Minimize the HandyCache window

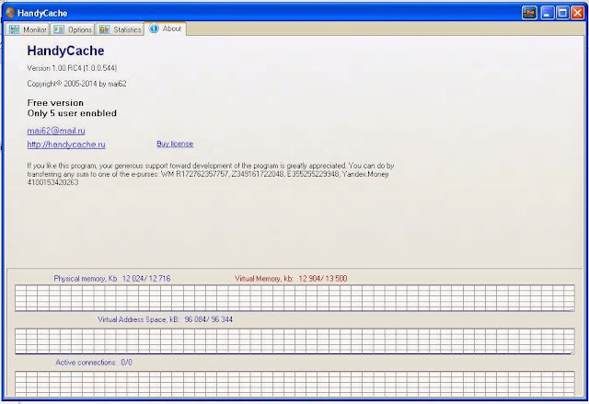(548, 13)
